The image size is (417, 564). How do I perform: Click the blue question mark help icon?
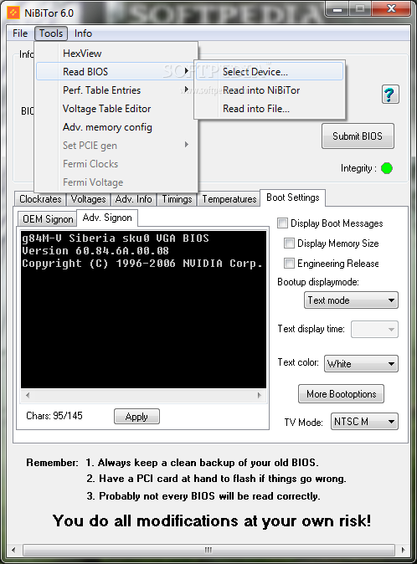click(x=390, y=95)
